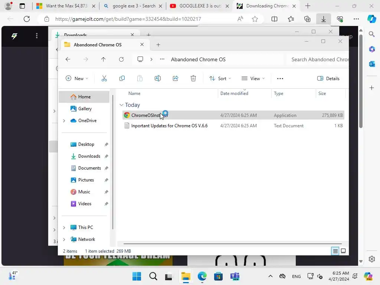Switch to GOOGLE.EXE 3 YouTube tab
The width and height of the screenshot is (380, 285).
point(199,6)
